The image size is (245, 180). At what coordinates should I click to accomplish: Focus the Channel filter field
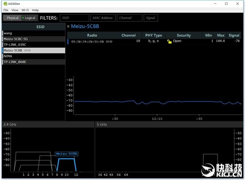(130, 18)
